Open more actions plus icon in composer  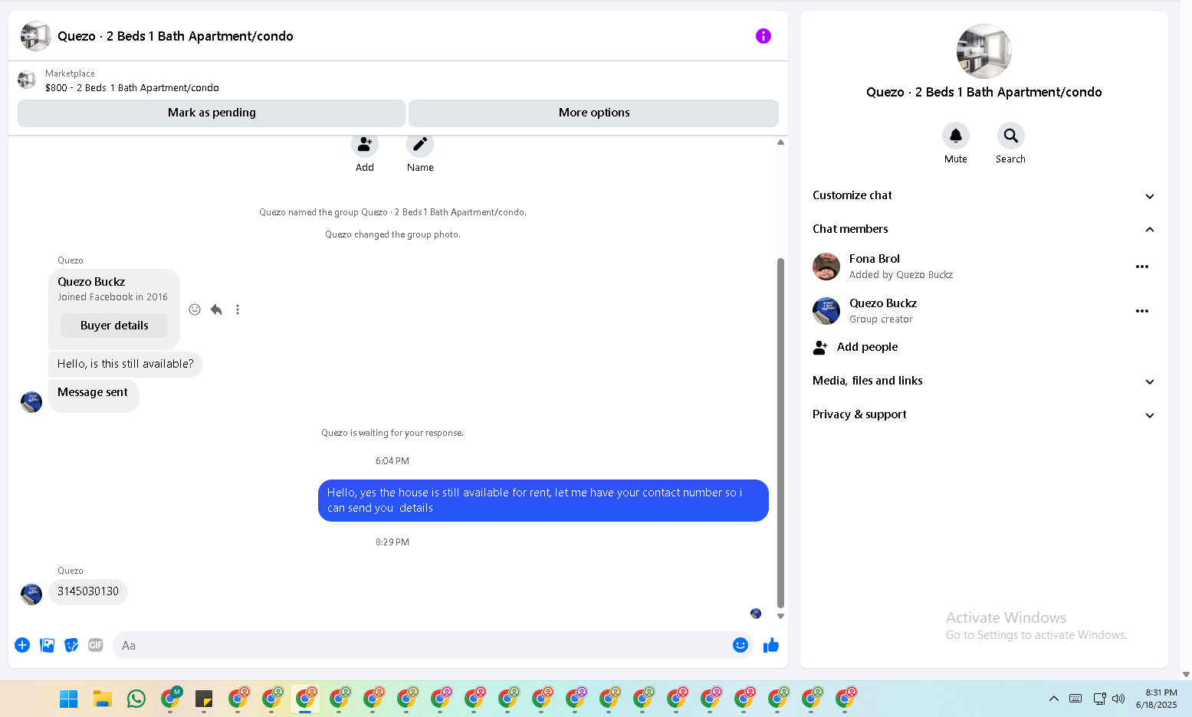point(22,645)
